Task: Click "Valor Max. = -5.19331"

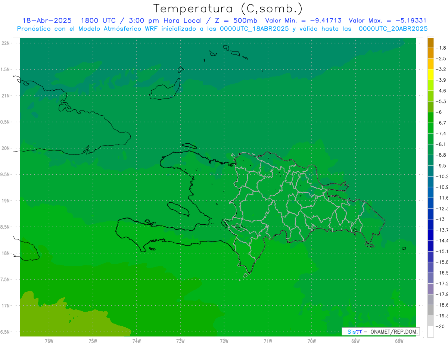Action: tap(387, 21)
